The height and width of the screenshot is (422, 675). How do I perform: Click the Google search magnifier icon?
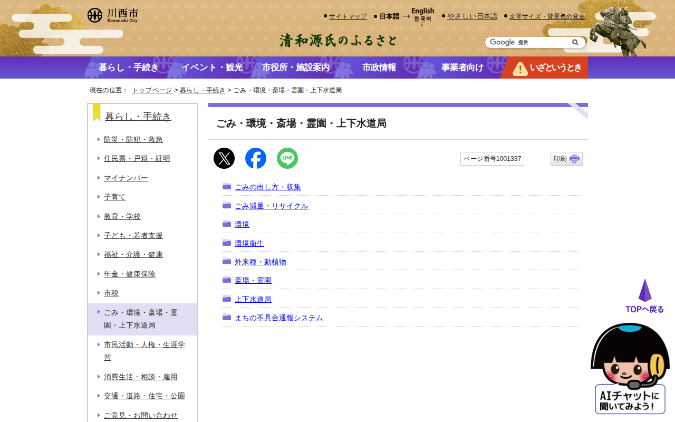point(575,42)
